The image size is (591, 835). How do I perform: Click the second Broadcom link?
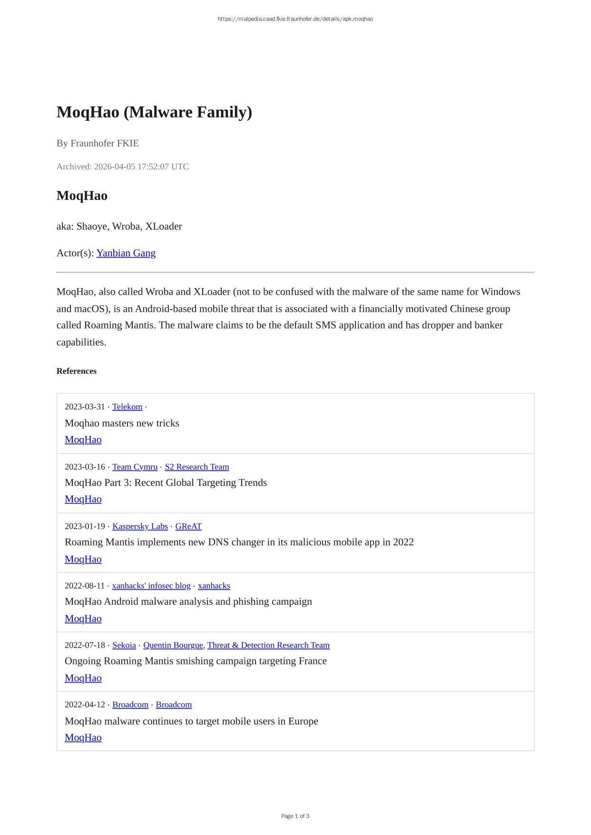(x=174, y=705)
